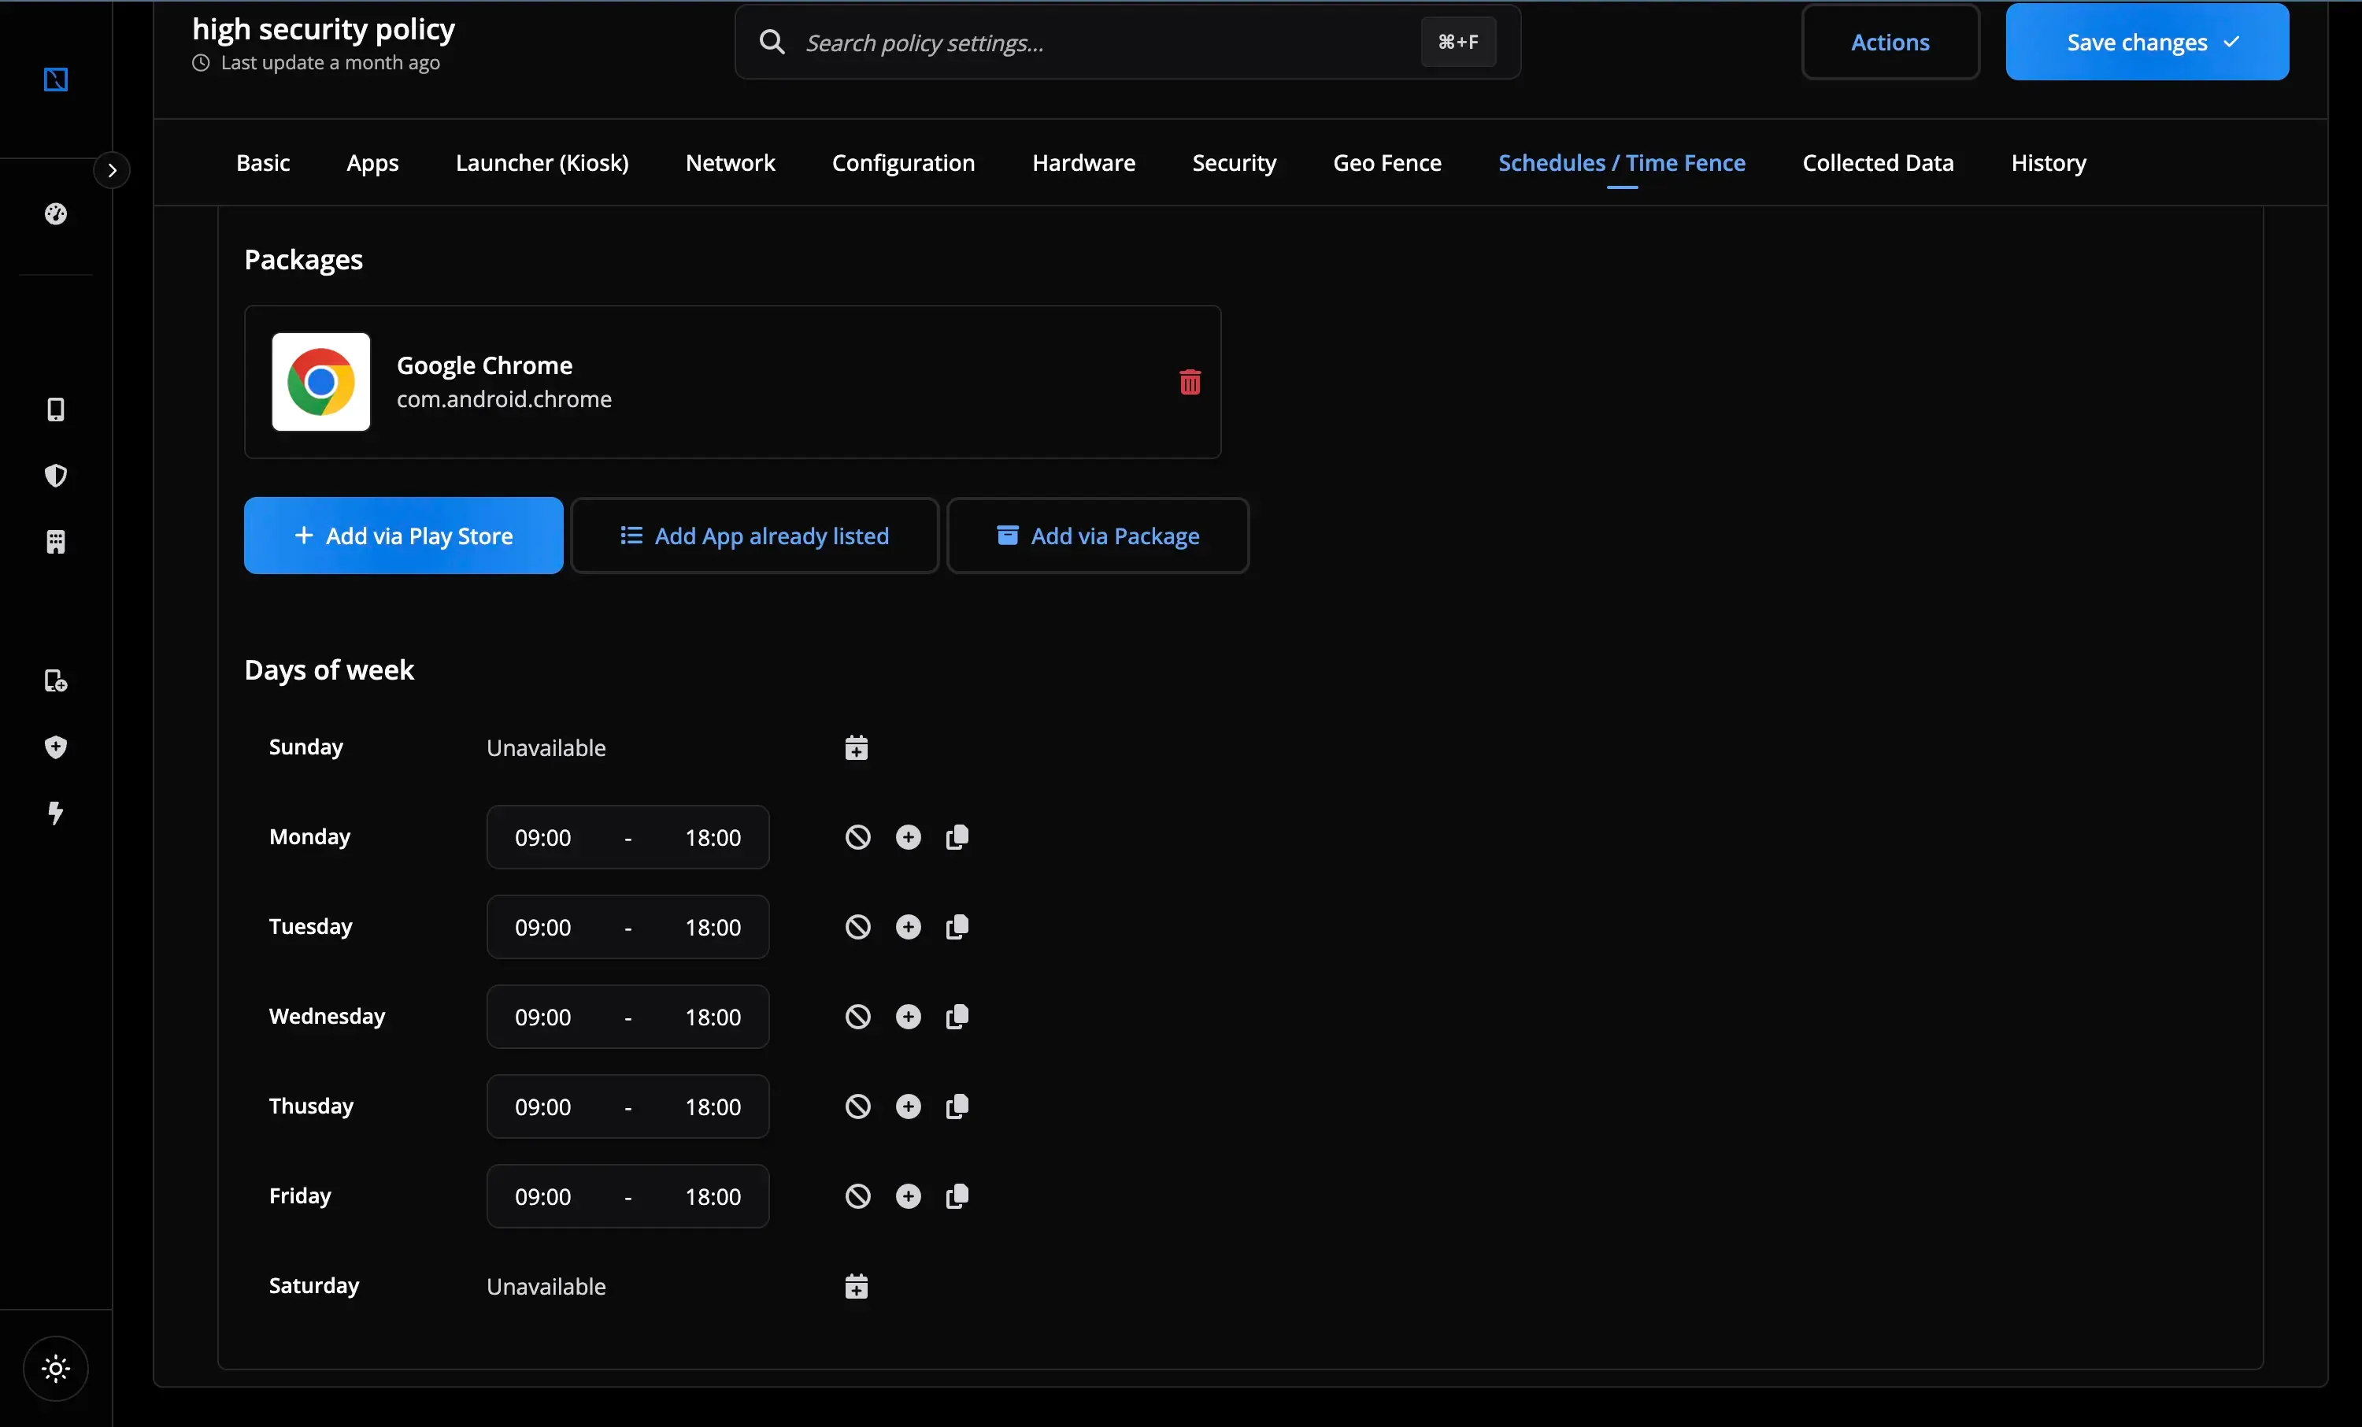Image resolution: width=2362 pixels, height=1427 pixels.
Task: Add a schedule to Saturday
Action: 855,1286
